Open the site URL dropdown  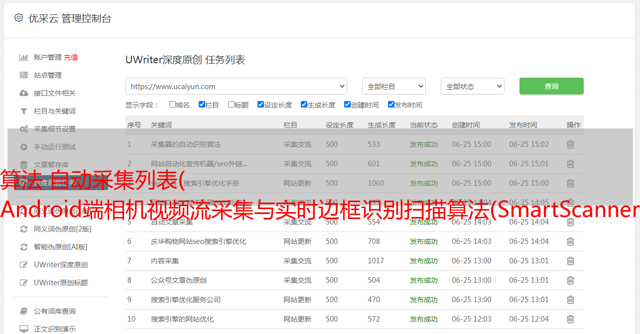(x=236, y=86)
